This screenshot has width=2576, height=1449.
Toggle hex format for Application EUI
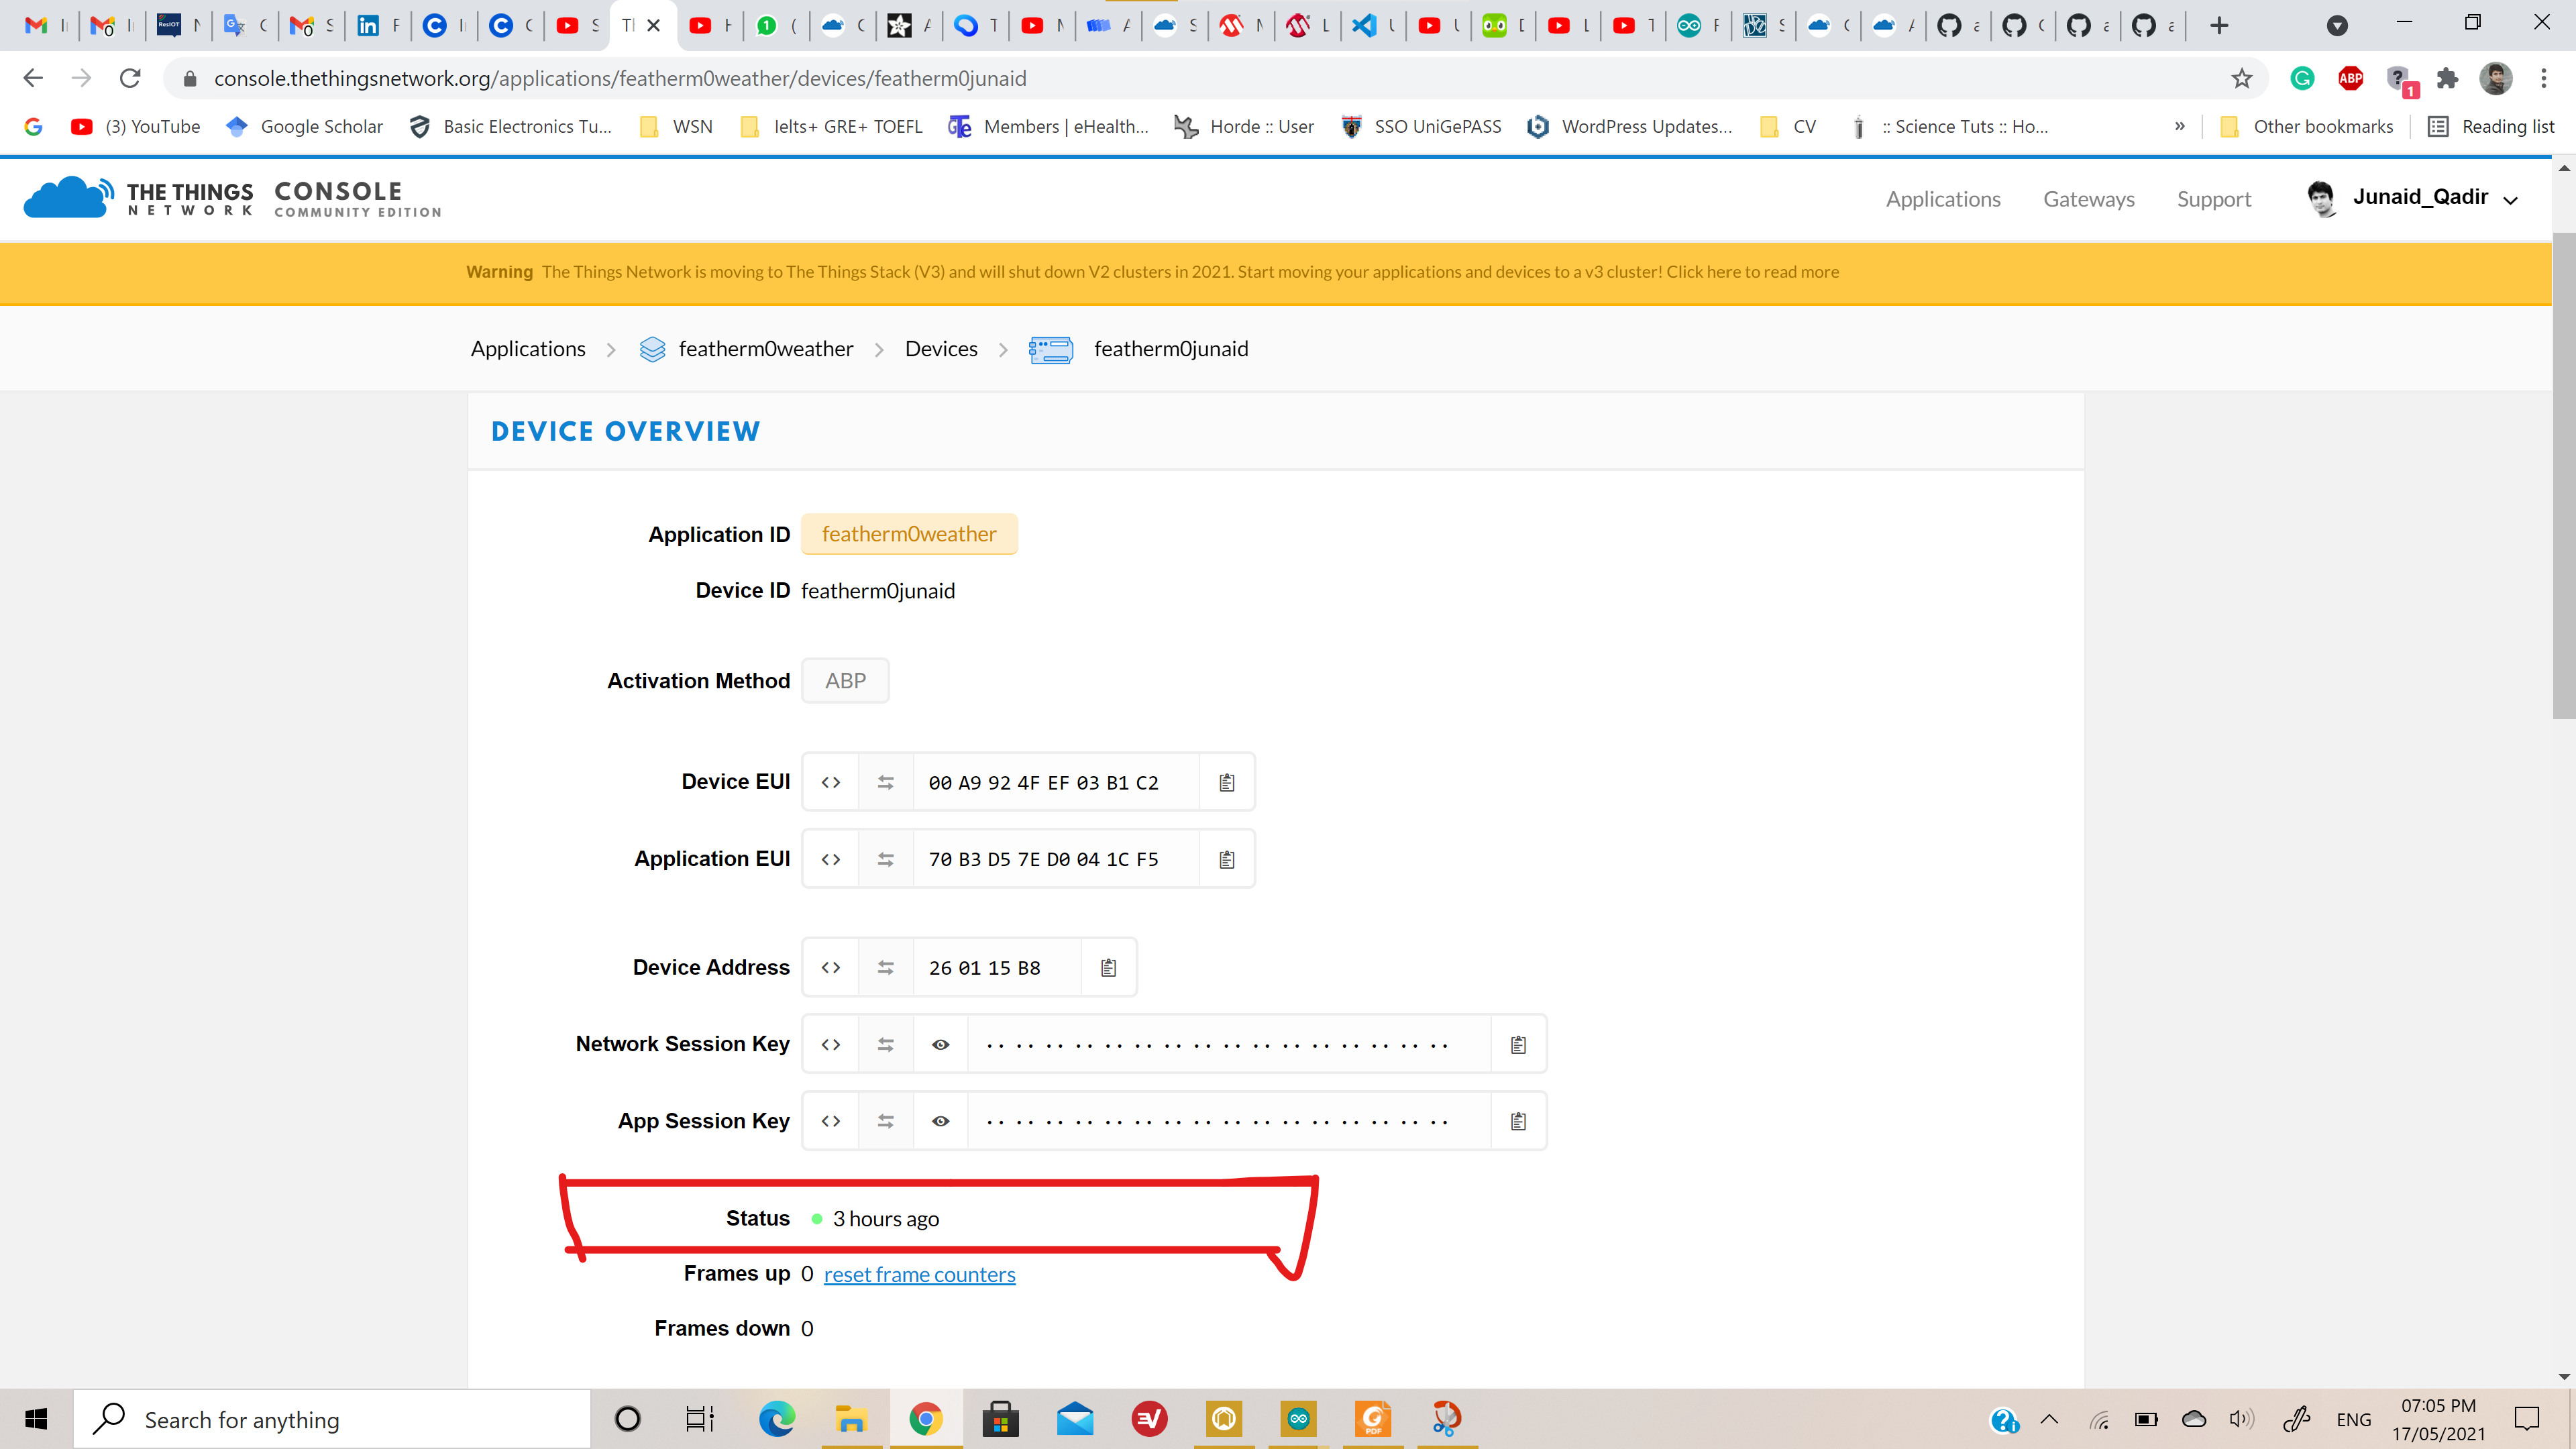[830, 859]
